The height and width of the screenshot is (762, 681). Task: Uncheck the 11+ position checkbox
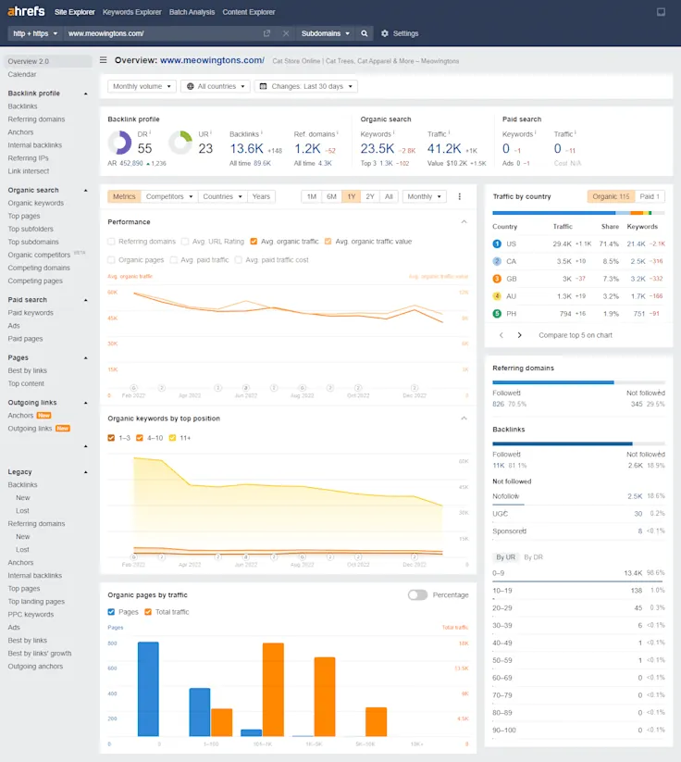coord(172,438)
